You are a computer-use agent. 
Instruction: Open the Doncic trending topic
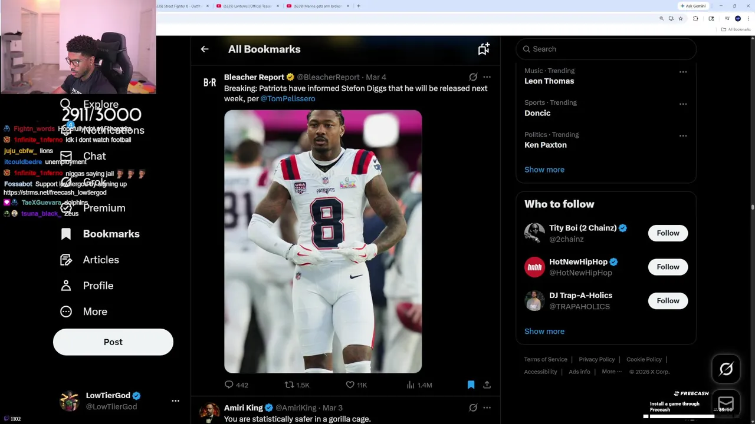(x=537, y=113)
